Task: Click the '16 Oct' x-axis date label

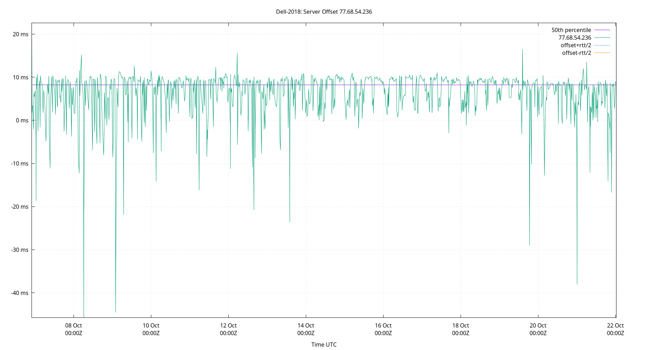Action: 383,325
